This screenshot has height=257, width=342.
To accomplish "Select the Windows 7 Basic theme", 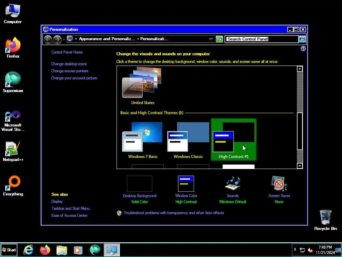I will (143, 140).
